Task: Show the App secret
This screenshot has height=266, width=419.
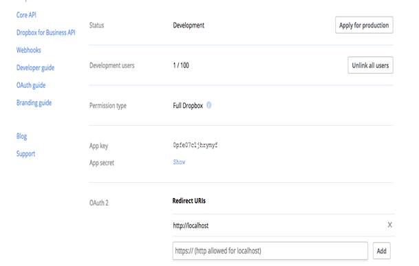Action: click(x=179, y=162)
